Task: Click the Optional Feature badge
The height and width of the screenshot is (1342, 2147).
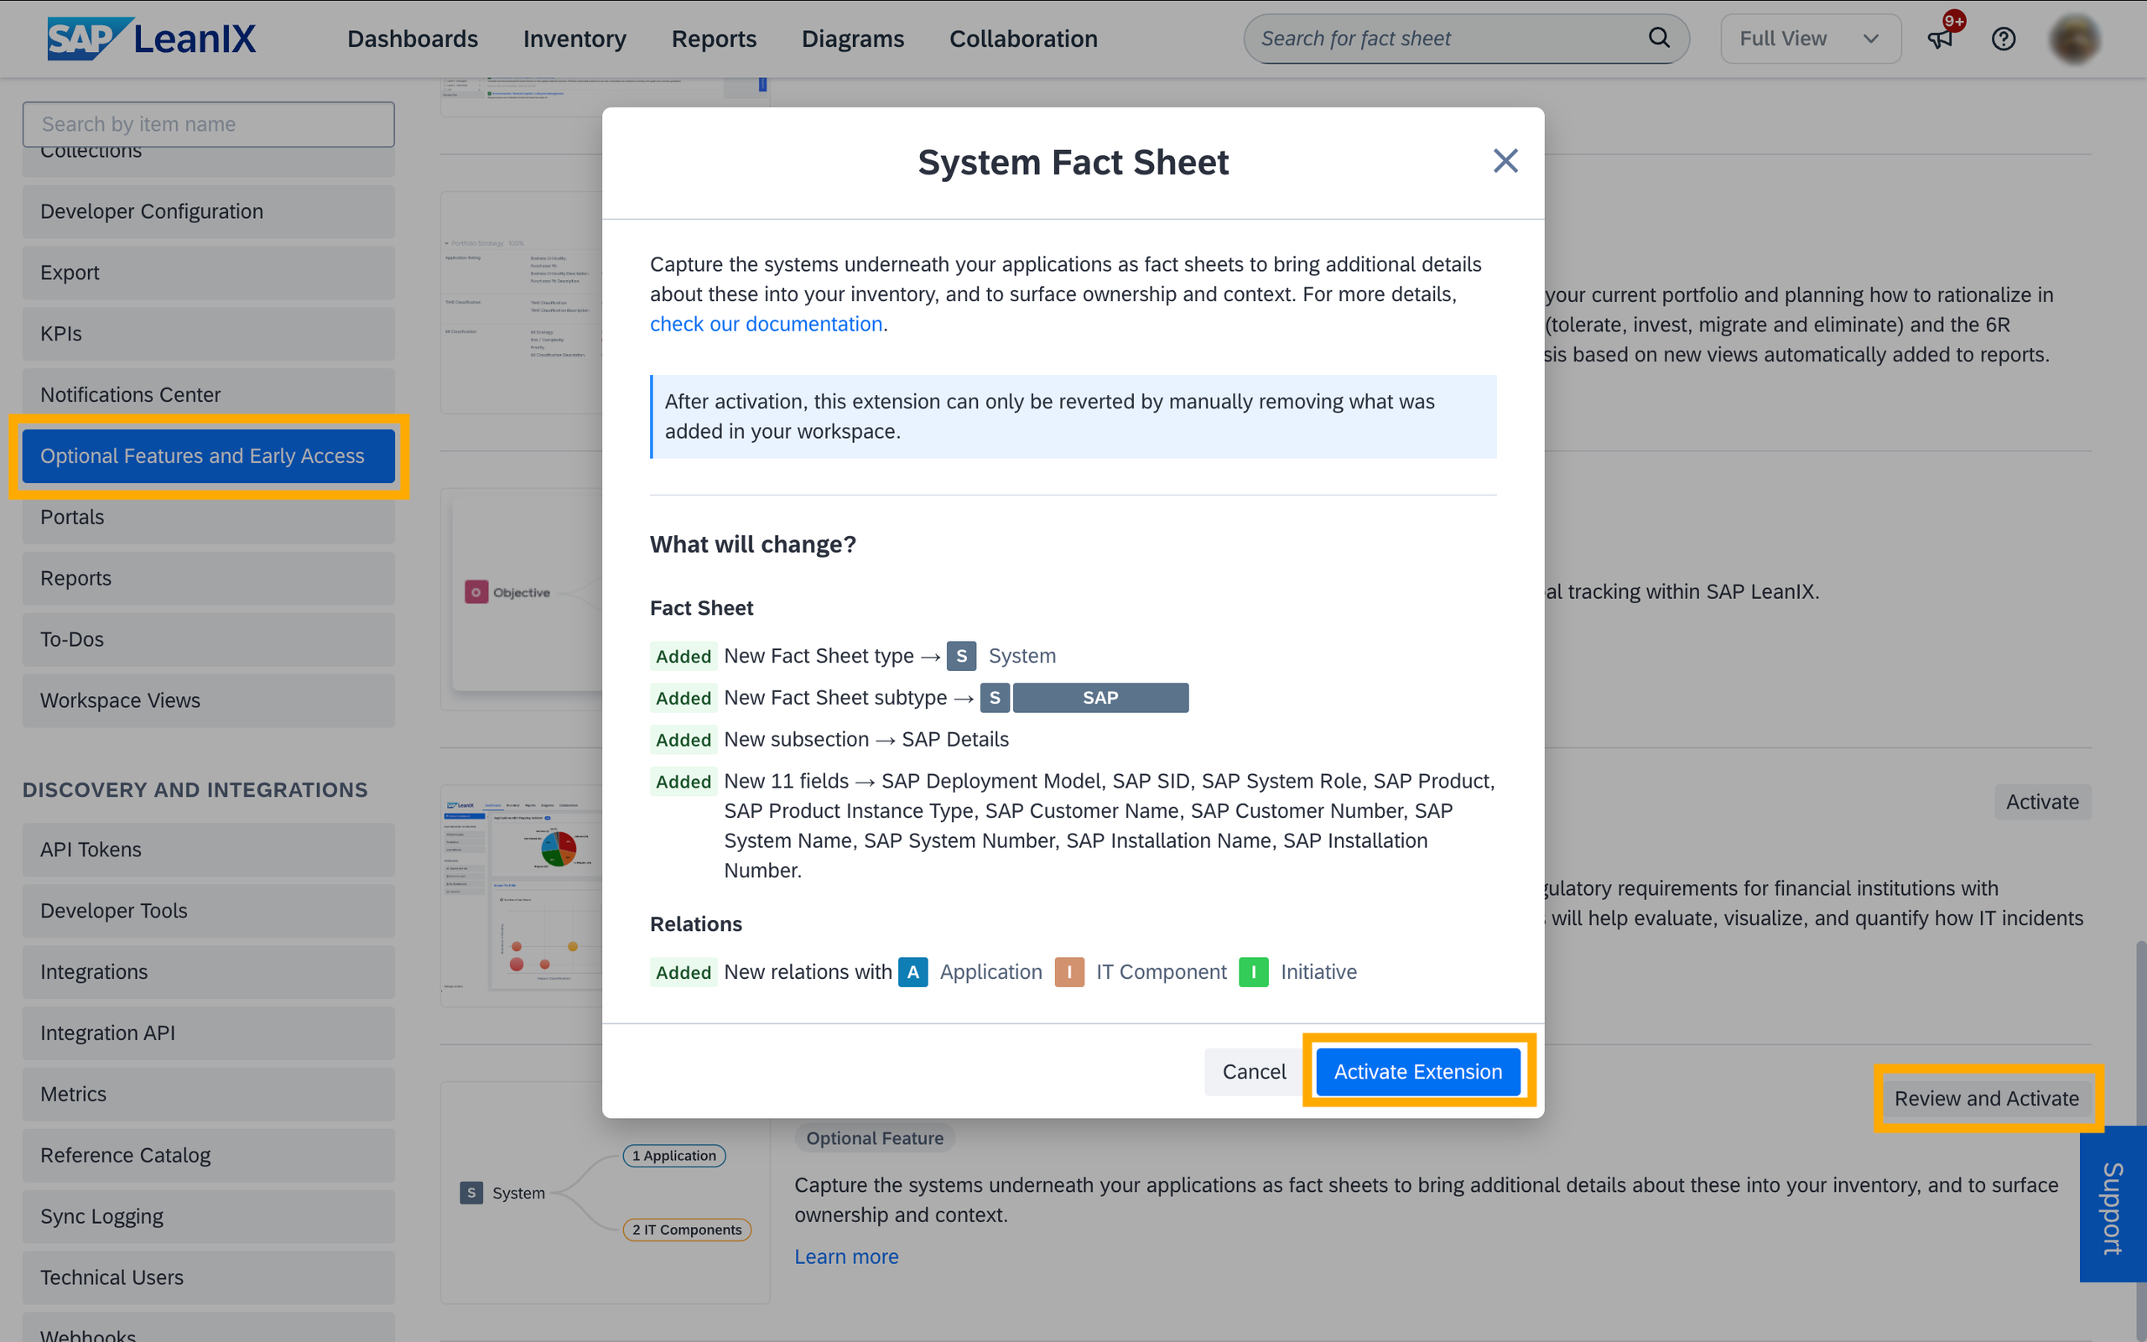Action: coord(875,1138)
